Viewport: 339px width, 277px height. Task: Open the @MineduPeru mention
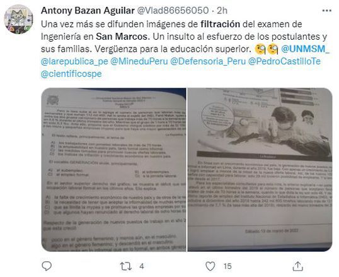click(139, 61)
